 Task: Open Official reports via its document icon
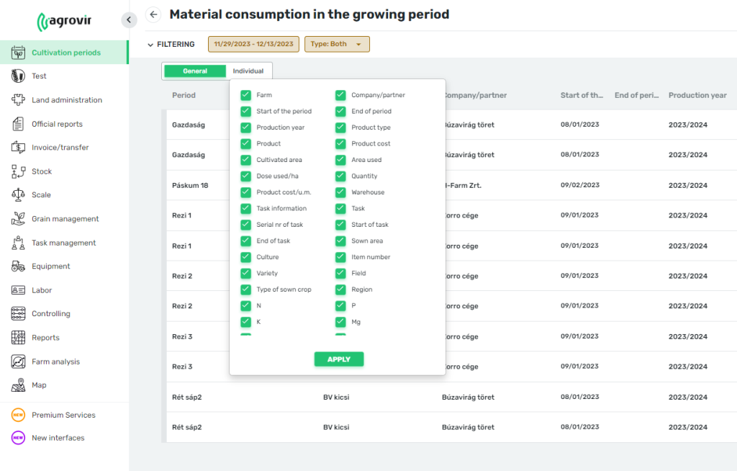pos(19,124)
